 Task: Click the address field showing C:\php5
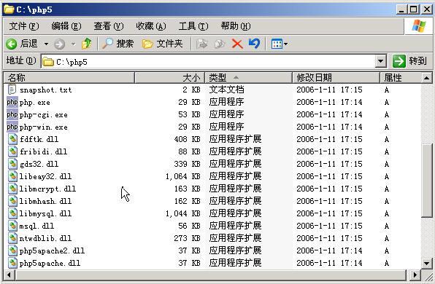(x=208, y=61)
